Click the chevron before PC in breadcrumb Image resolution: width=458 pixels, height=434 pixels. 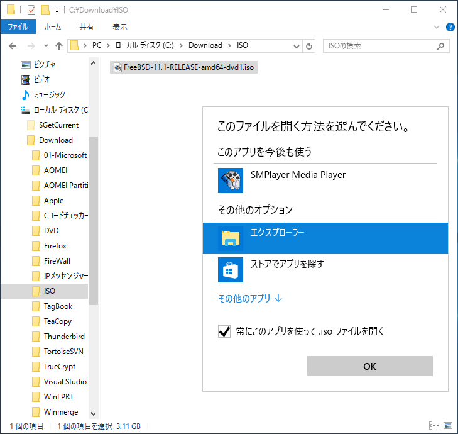click(85, 46)
